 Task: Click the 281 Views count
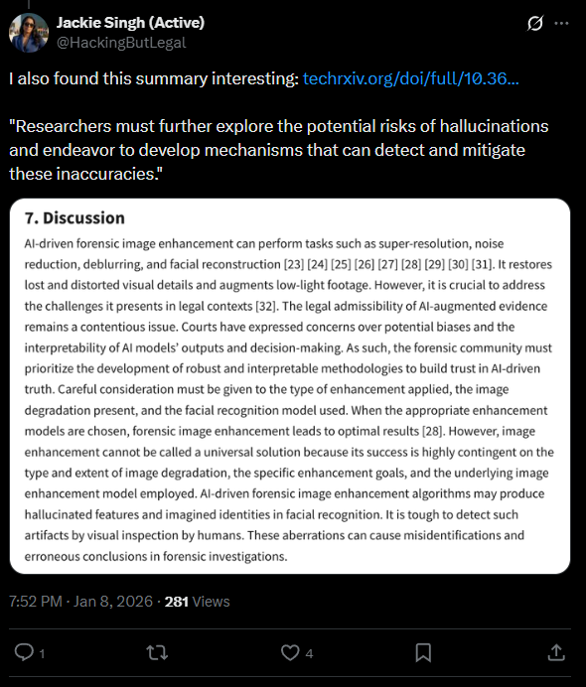[197, 602]
